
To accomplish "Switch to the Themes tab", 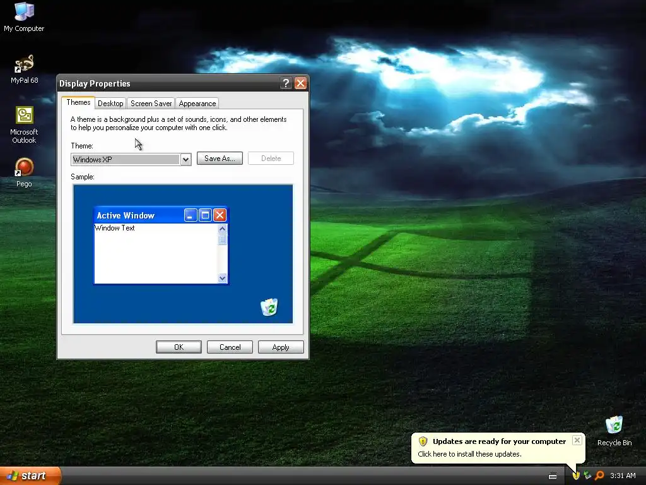I will coord(78,102).
